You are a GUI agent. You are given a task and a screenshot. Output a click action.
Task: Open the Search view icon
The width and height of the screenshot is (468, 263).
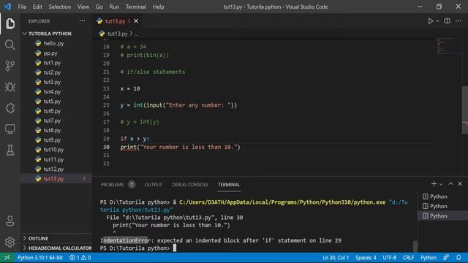click(10, 45)
